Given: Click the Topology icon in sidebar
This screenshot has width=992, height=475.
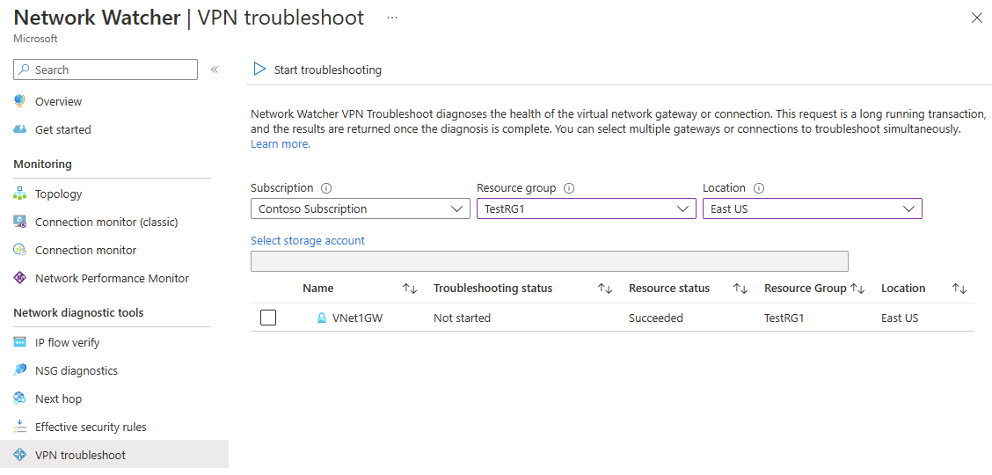Looking at the screenshot, I should pos(20,194).
